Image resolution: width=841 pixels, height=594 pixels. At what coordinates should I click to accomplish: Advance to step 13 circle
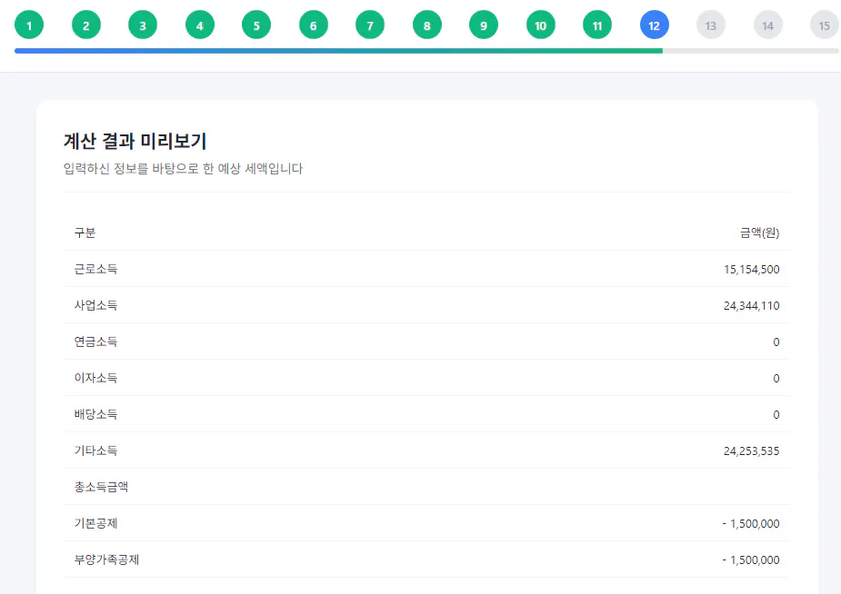[711, 25]
